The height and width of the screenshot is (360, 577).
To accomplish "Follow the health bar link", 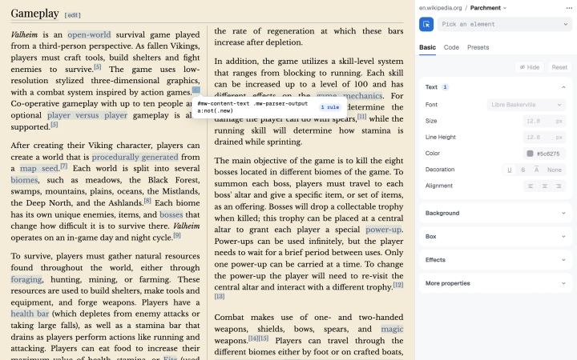I will (30, 314).
